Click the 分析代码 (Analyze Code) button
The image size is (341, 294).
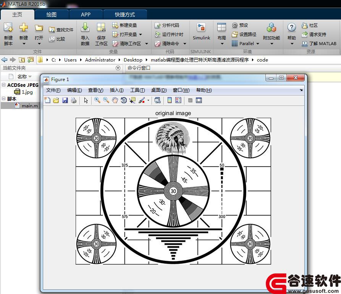tap(167, 25)
